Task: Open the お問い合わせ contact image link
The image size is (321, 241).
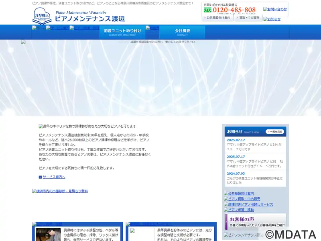Action: (275, 9)
